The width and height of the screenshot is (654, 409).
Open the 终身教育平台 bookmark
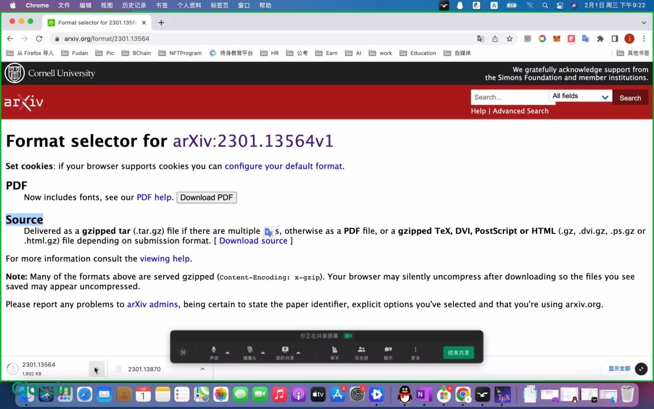click(x=231, y=53)
